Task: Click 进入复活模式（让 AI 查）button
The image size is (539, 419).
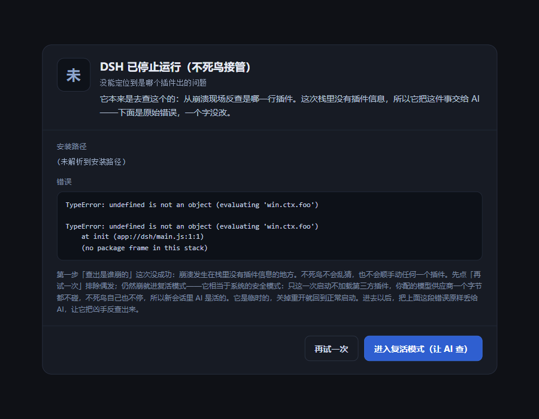Action: coord(423,348)
